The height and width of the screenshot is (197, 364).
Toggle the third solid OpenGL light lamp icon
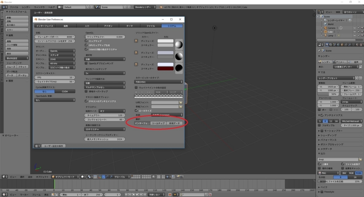click(x=136, y=65)
